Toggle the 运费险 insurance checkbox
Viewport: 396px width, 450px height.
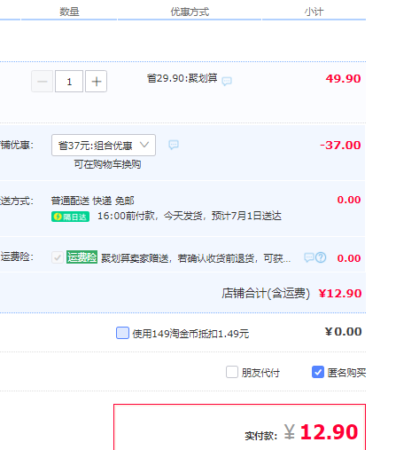58,257
